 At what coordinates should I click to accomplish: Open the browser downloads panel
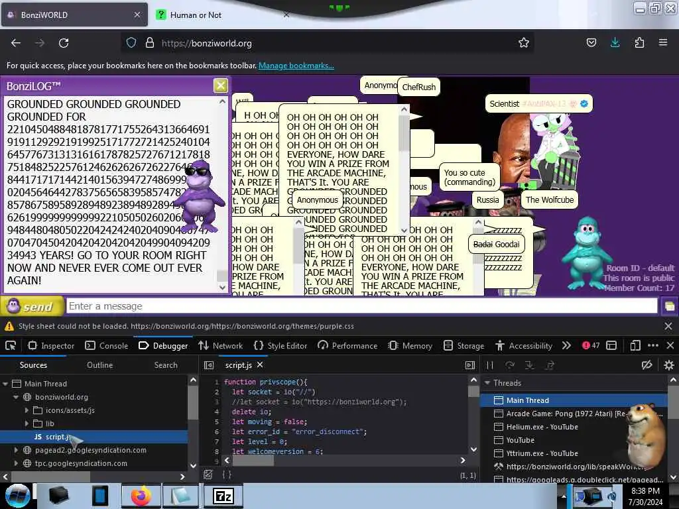point(615,42)
